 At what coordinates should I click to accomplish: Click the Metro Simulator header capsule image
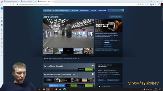click(109, 26)
